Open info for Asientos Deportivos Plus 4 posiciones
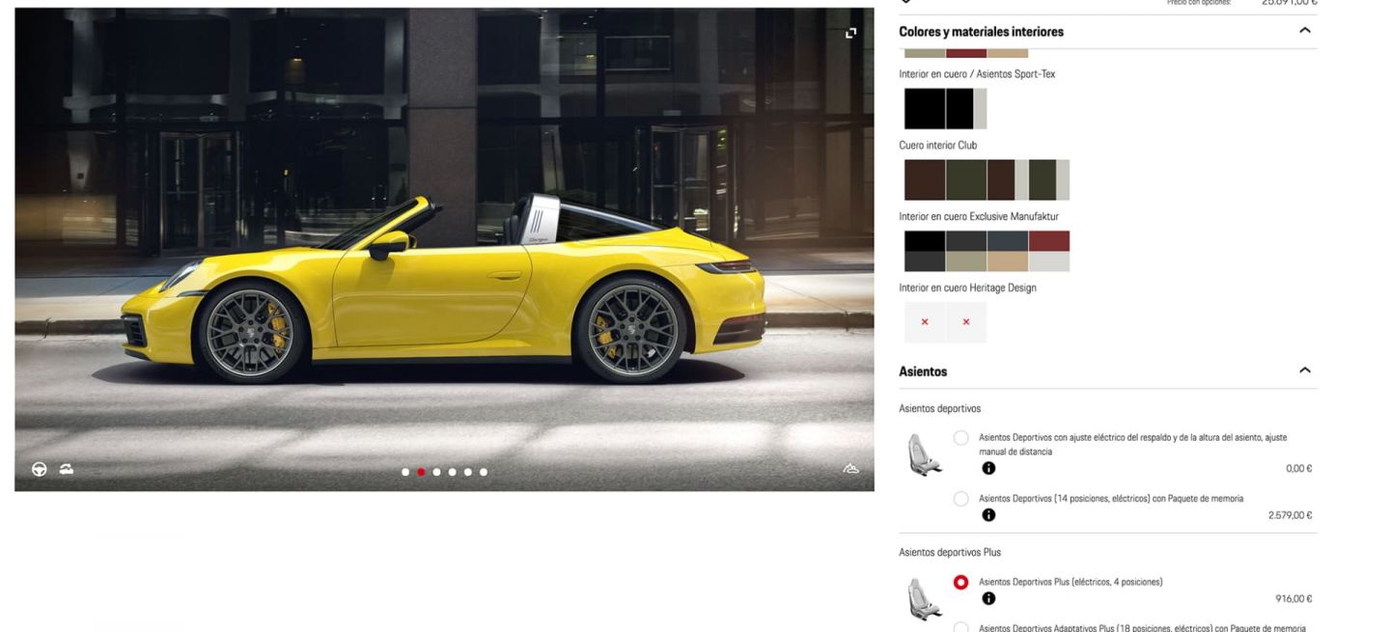 988,598
